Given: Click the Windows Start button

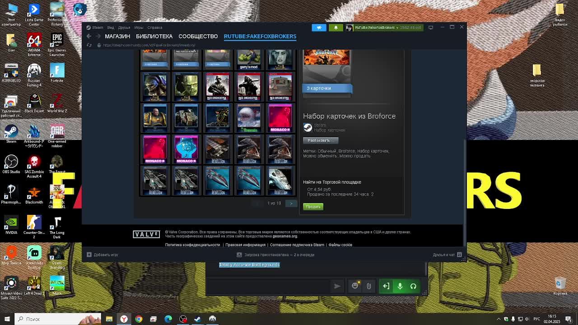Looking at the screenshot, I should pyautogui.click(x=7, y=319).
